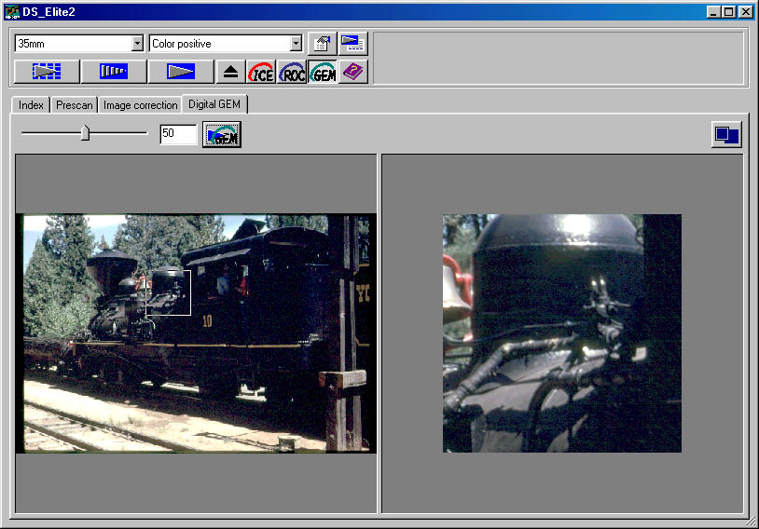The image size is (759, 529).
Task: Open the preferences icon beside film type
Action: [x=322, y=43]
